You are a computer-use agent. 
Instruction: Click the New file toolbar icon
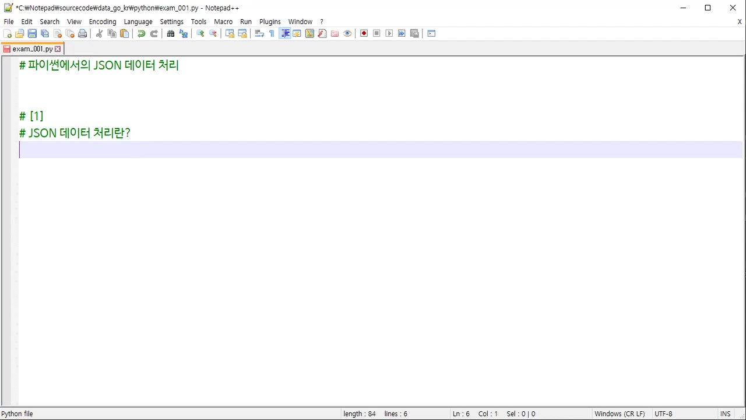click(8, 34)
